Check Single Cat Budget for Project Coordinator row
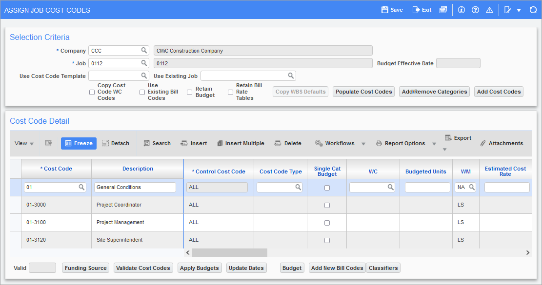The image size is (542, 285). point(327,205)
